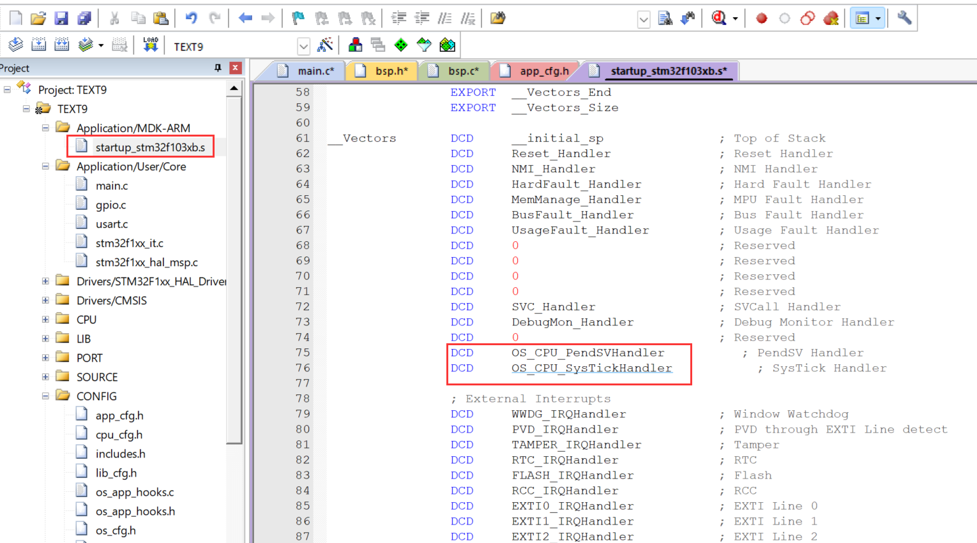Download code with the LOAD button
Viewport: 977px width, 543px height.
click(151, 45)
